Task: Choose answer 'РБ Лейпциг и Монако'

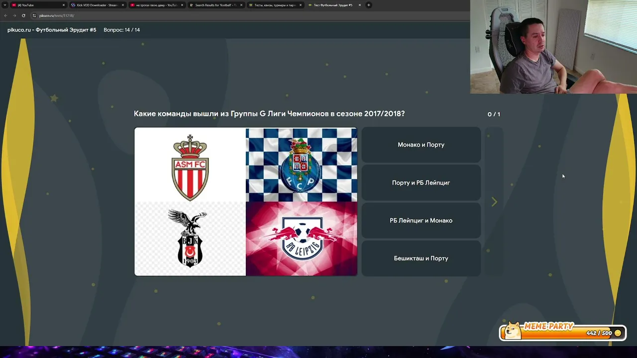Action: [421, 220]
